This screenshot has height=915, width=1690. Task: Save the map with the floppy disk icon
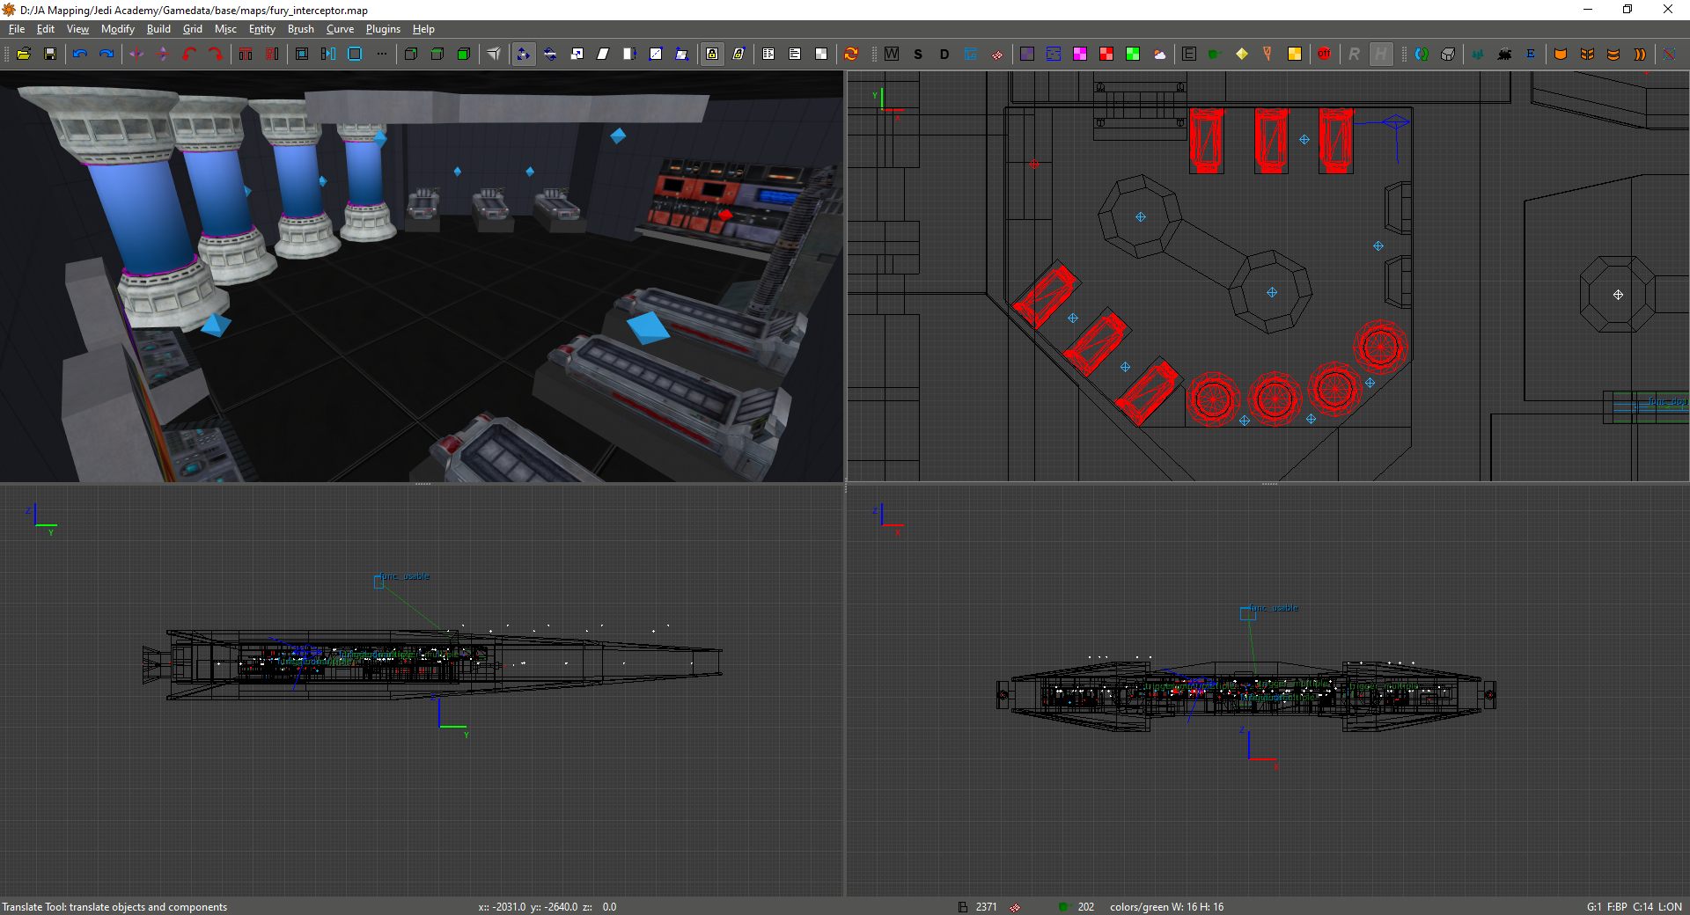pos(50,54)
